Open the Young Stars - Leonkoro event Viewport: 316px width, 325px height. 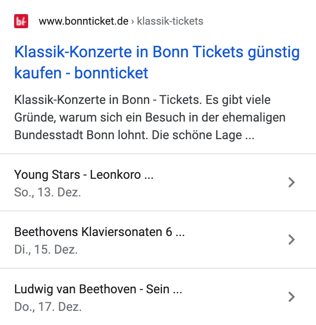click(x=84, y=175)
